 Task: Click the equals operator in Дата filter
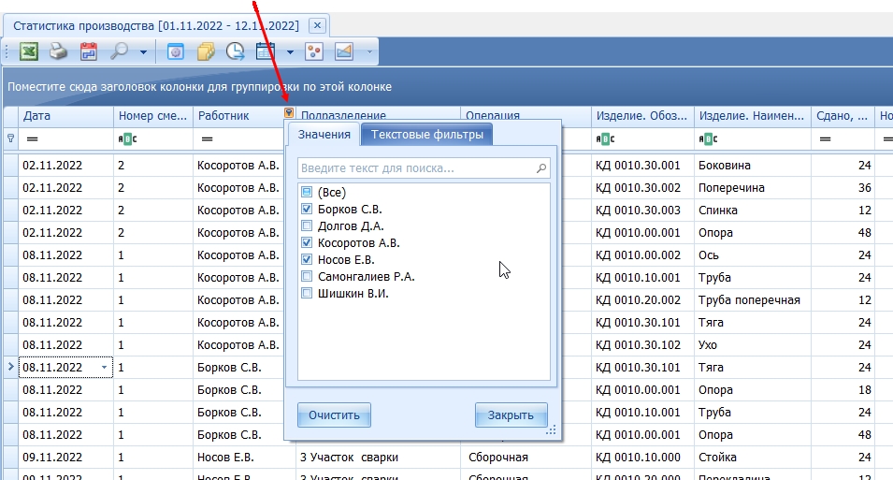(33, 139)
